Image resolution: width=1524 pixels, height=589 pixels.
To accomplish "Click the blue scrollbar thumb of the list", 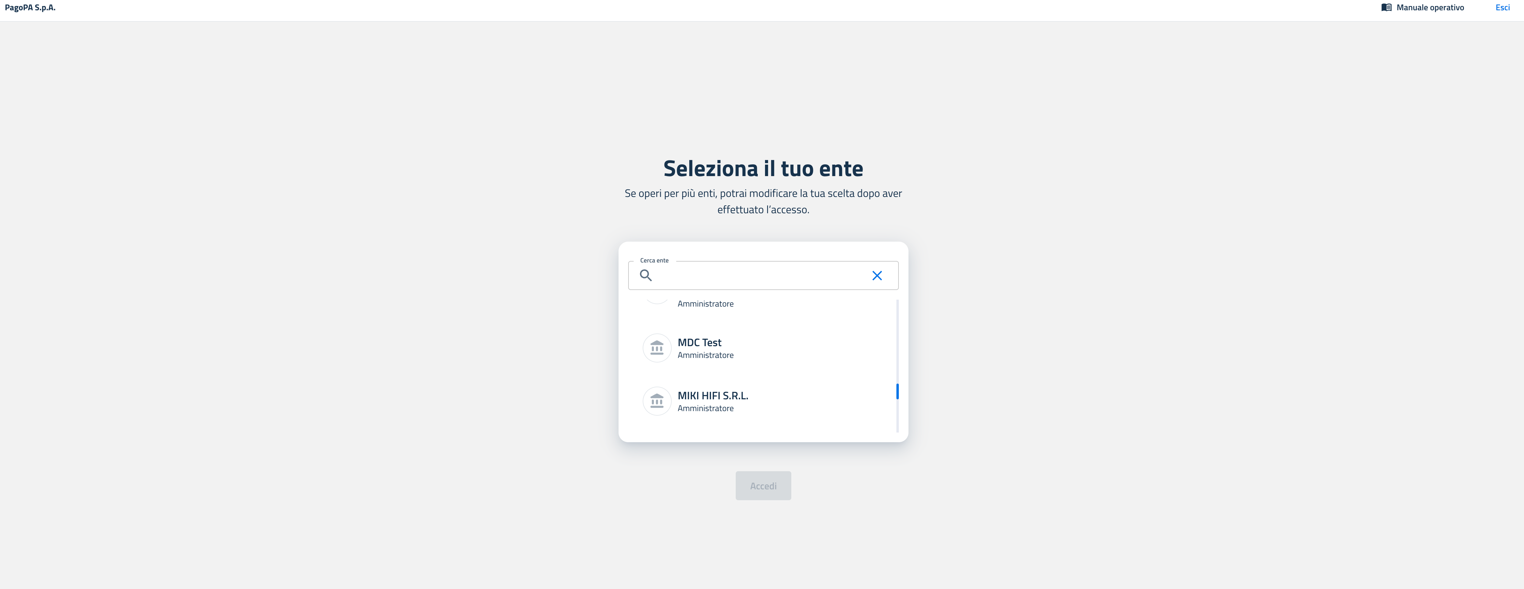I will pyautogui.click(x=897, y=391).
